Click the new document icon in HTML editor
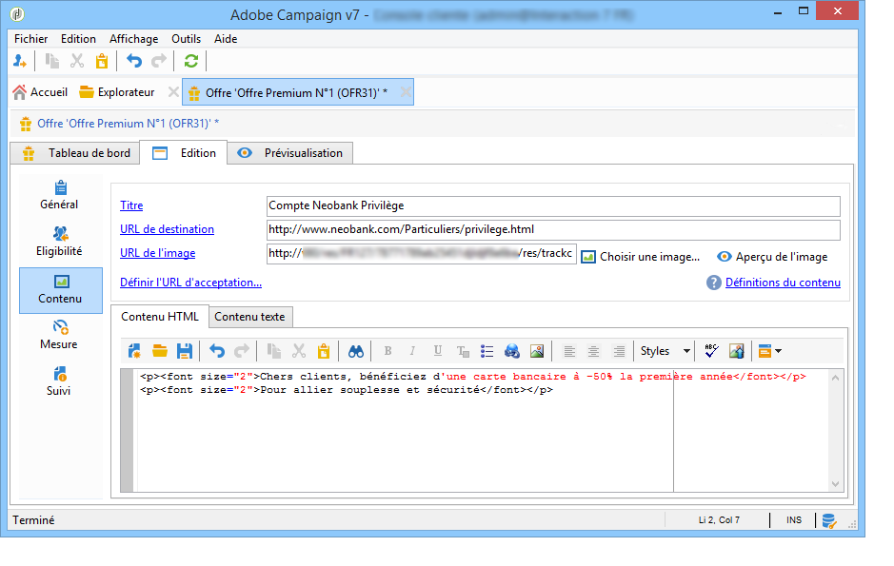Viewport: 894px width, 566px height. (x=134, y=351)
